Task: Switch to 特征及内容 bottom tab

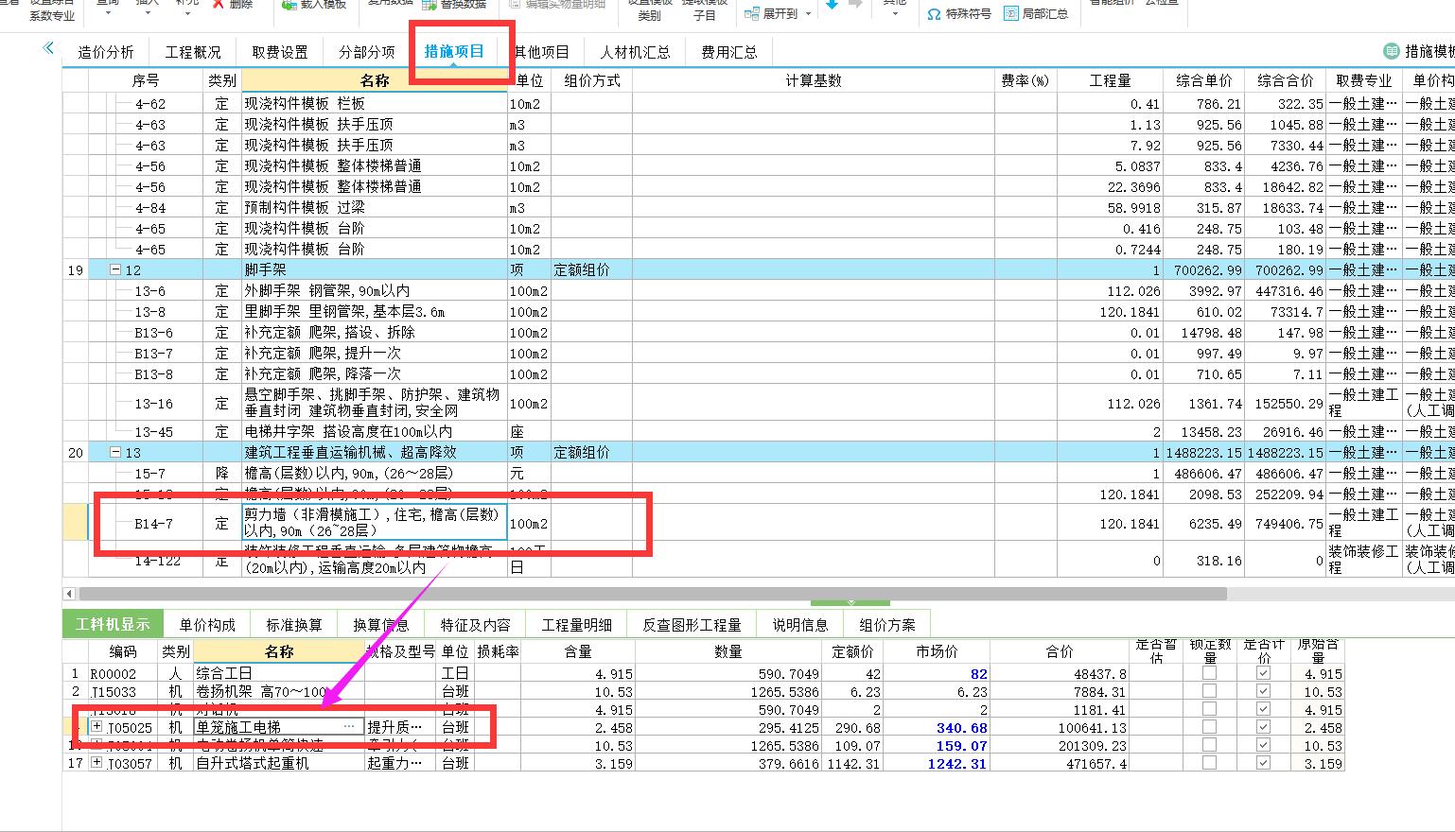Action: pyautogui.click(x=476, y=624)
